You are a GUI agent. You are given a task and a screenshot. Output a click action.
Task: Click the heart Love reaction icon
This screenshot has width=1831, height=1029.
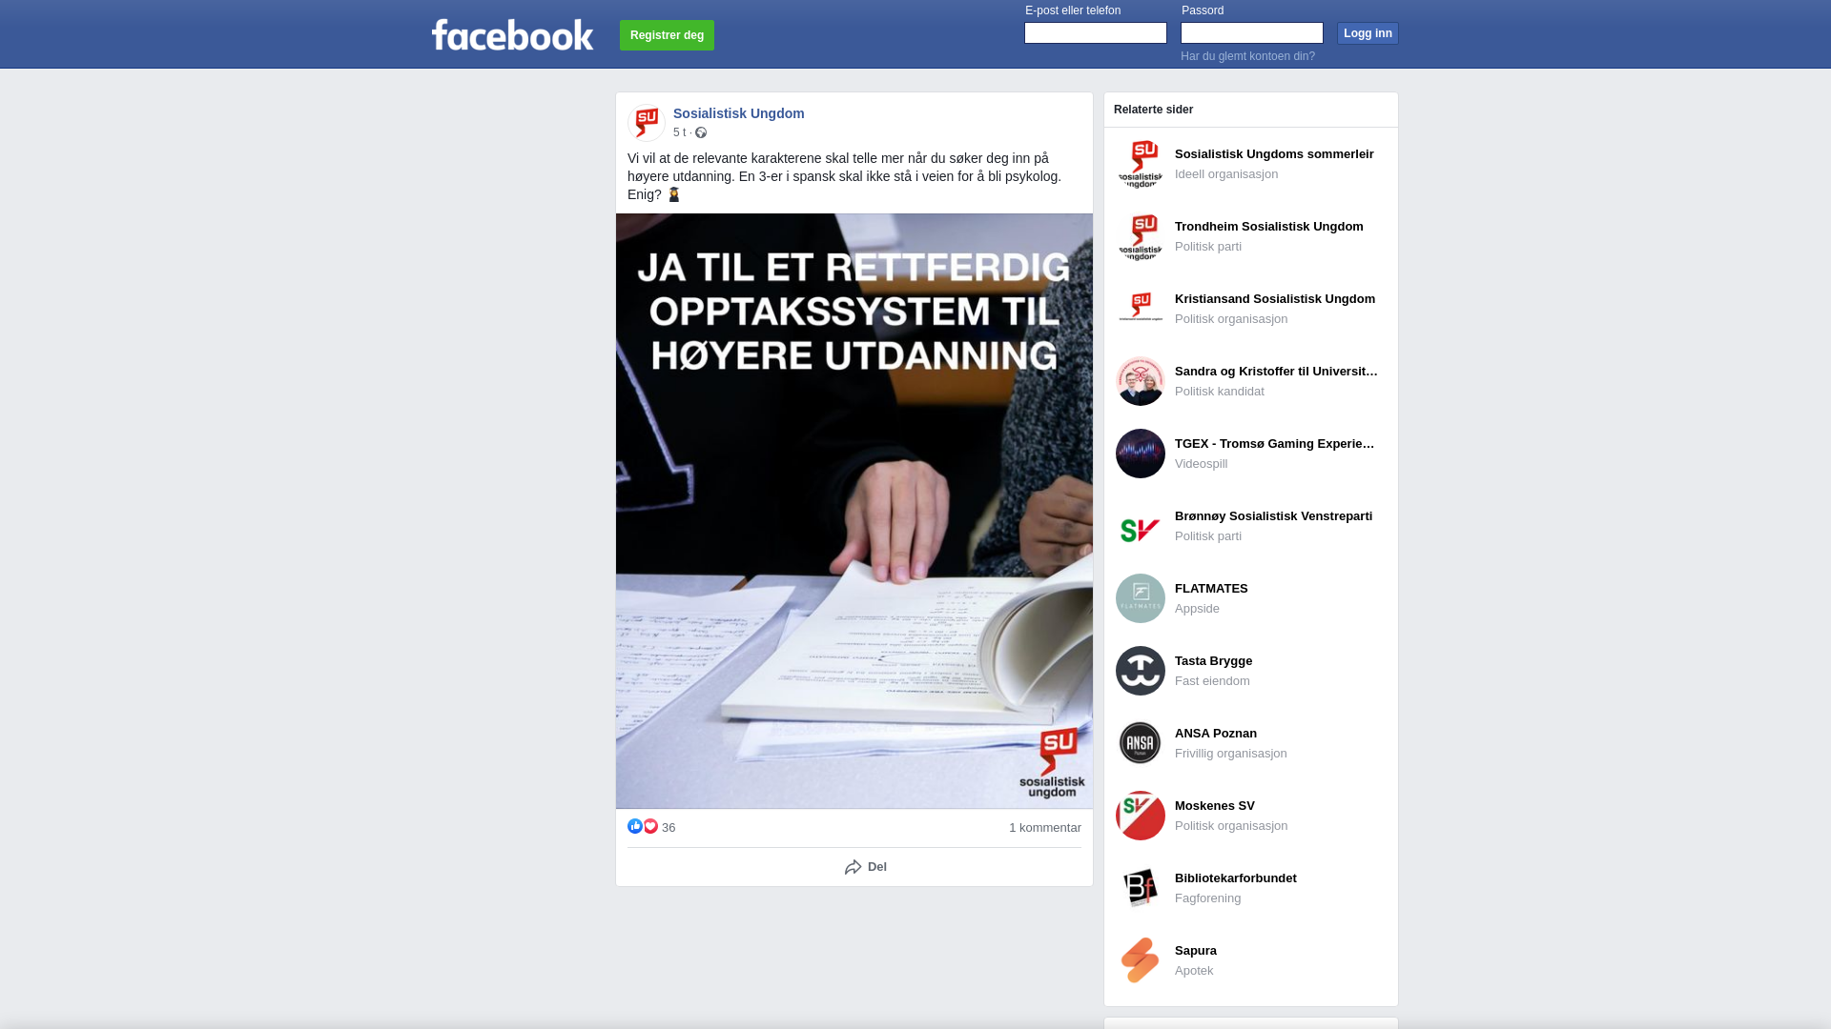click(650, 826)
